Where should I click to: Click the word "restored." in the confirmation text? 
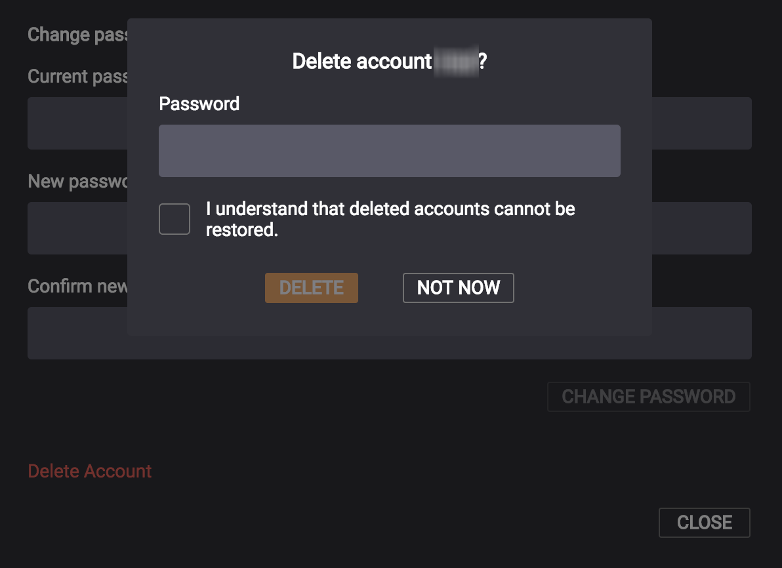242,230
